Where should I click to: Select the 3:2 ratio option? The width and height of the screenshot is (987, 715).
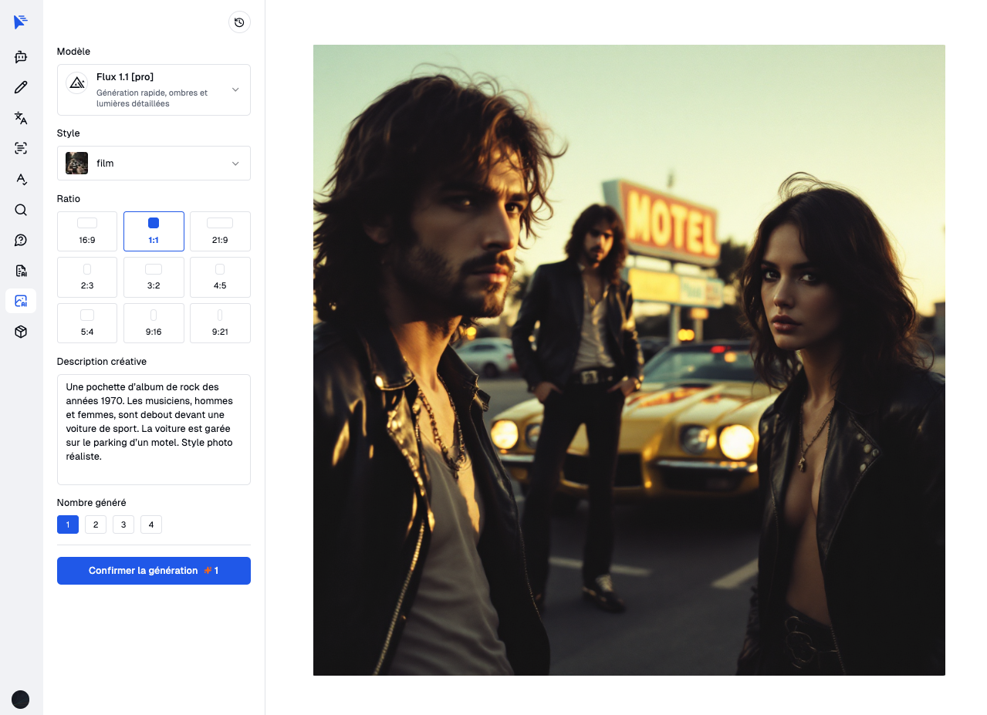coord(154,277)
